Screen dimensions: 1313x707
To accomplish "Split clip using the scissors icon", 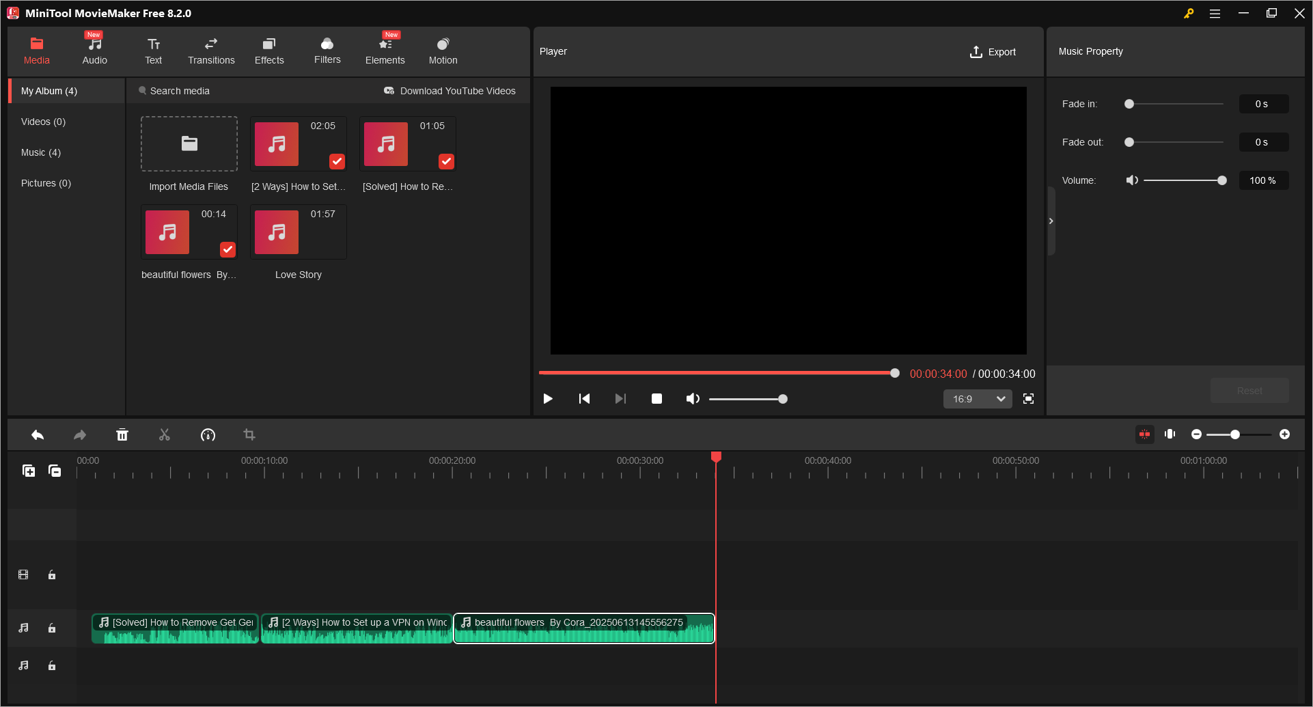I will 165,435.
